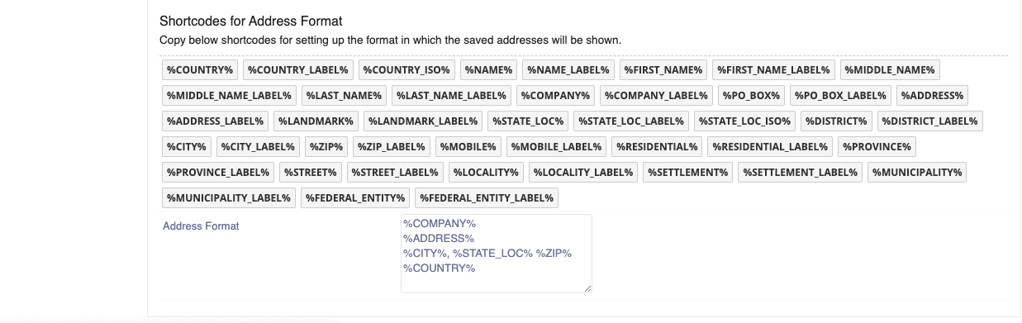Select the %COMPANY% shortcode tag
This screenshot has width=1022, height=323.
click(x=555, y=96)
